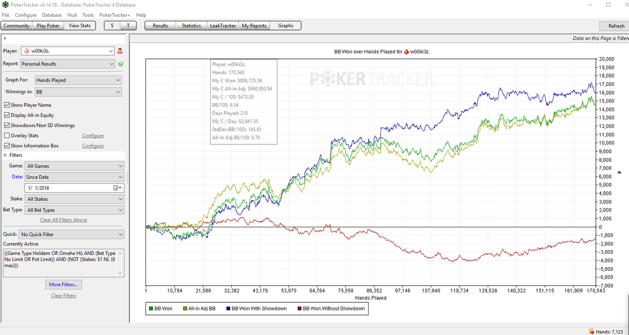Click Clear All Filters Above link
629x335 pixels.
click(x=64, y=220)
